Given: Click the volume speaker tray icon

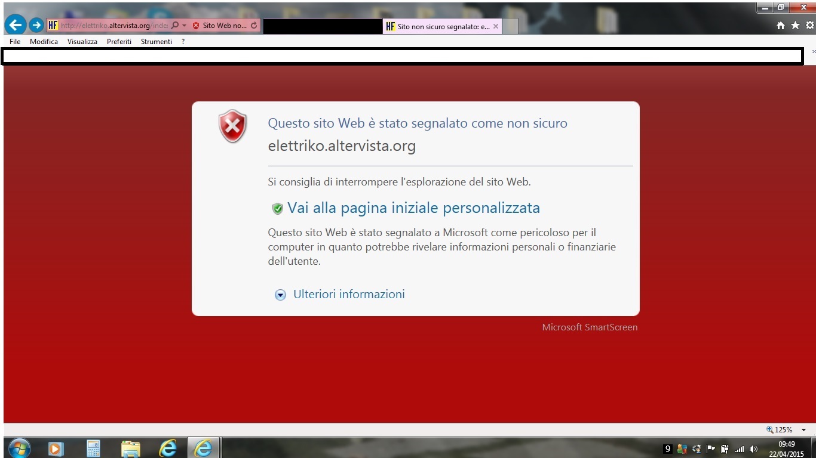Looking at the screenshot, I should click(x=753, y=449).
